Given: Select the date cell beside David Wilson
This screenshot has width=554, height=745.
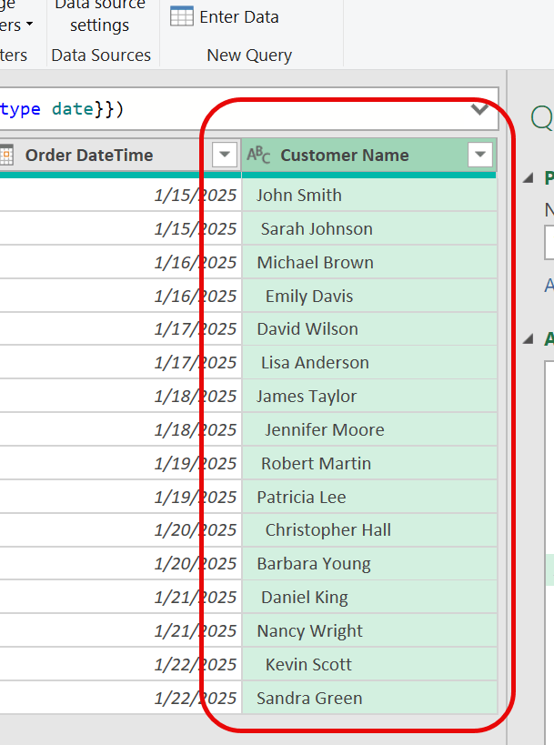Looking at the screenshot, I should (x=121, y=328).
